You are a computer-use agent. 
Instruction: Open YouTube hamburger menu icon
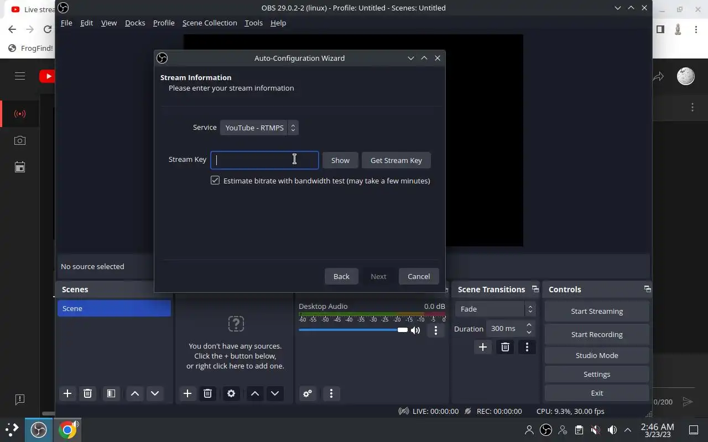click(20, 76)
